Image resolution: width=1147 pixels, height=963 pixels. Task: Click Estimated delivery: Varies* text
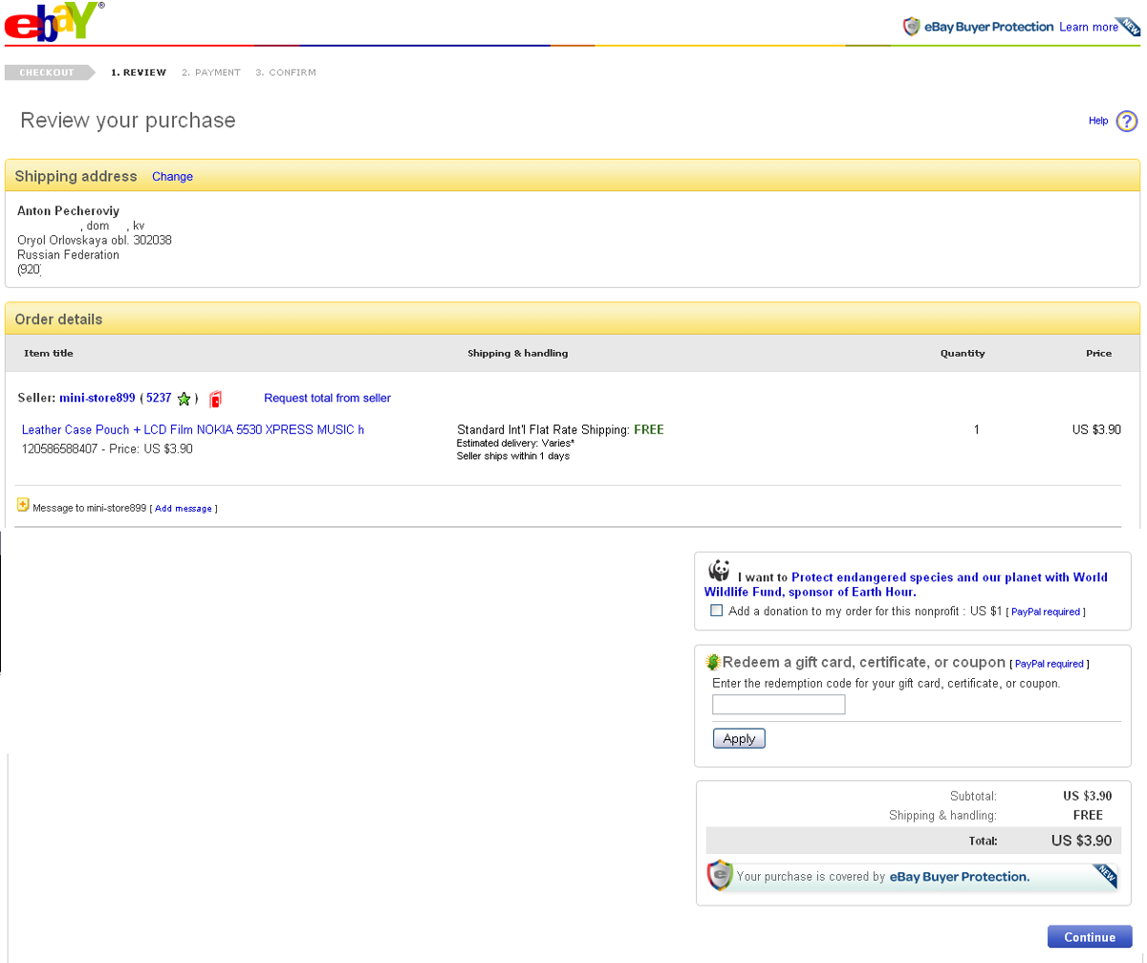(515, 444)
